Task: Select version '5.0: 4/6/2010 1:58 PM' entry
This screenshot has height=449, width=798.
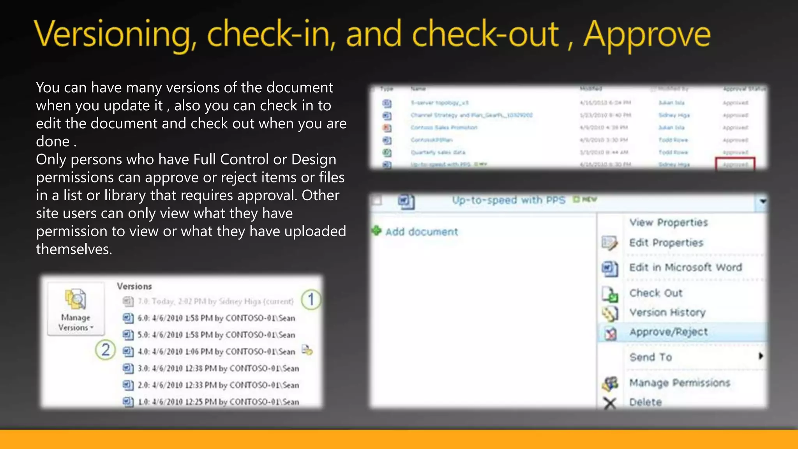Action: [216, 335]
